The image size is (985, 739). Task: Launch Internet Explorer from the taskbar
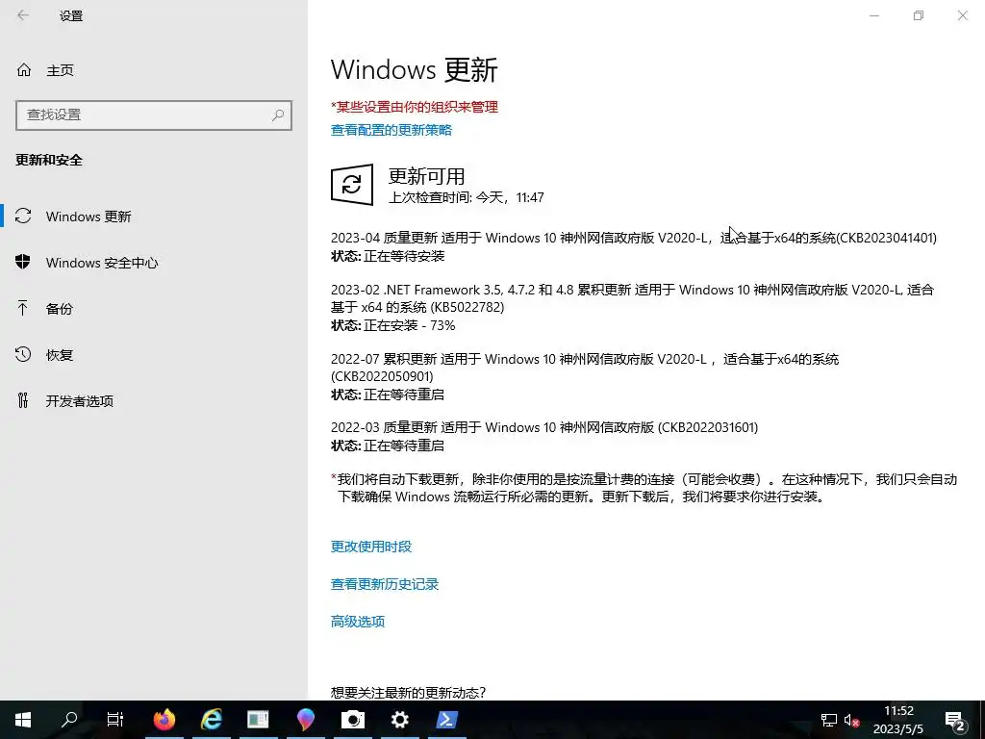(212, 720)
